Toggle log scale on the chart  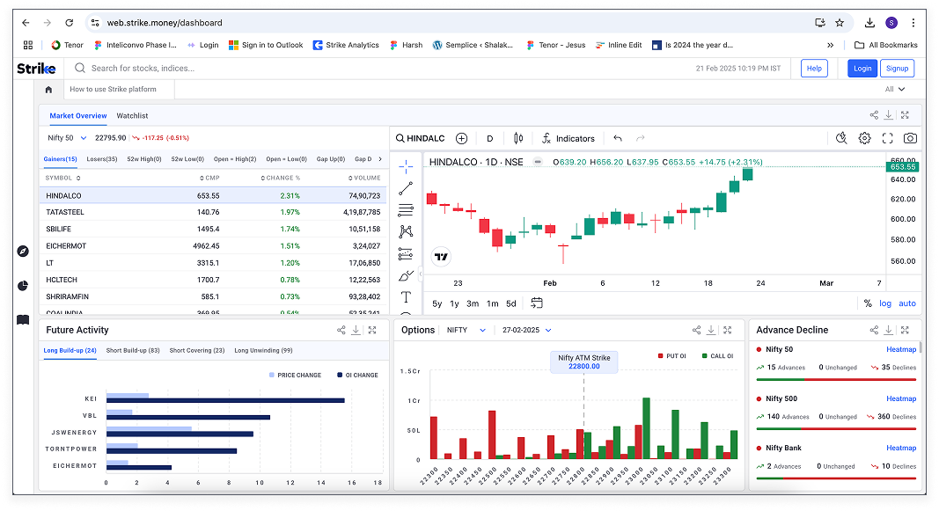click(884, 303)
